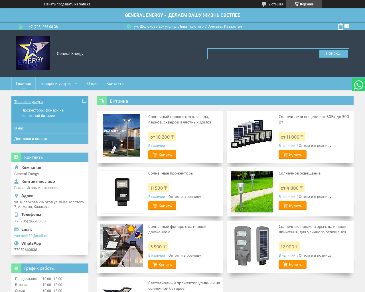Click the Email envelope icon
Image resolution: width=365 pixels, height=292 pixels.
tap(17, 229)
